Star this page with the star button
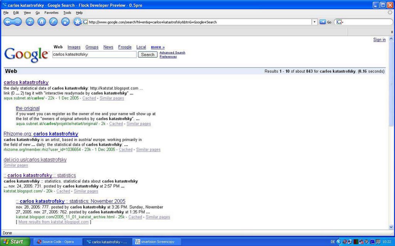The image size is (395, 246). (77, 22)
